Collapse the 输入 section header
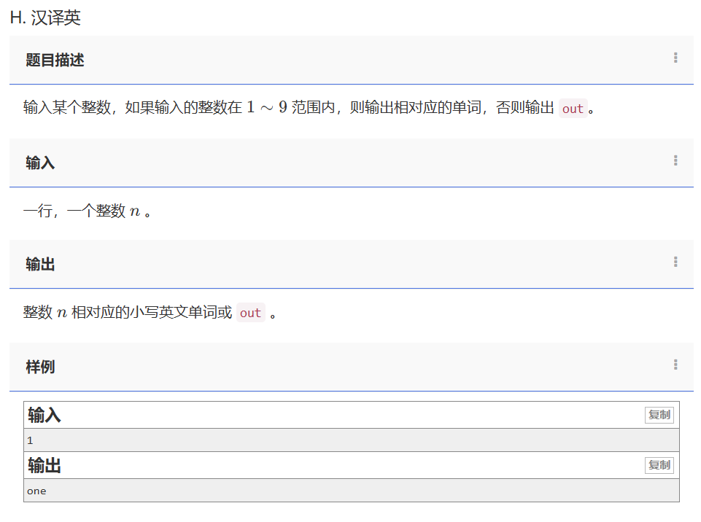701x522 pixels. (x=40, y=163)
